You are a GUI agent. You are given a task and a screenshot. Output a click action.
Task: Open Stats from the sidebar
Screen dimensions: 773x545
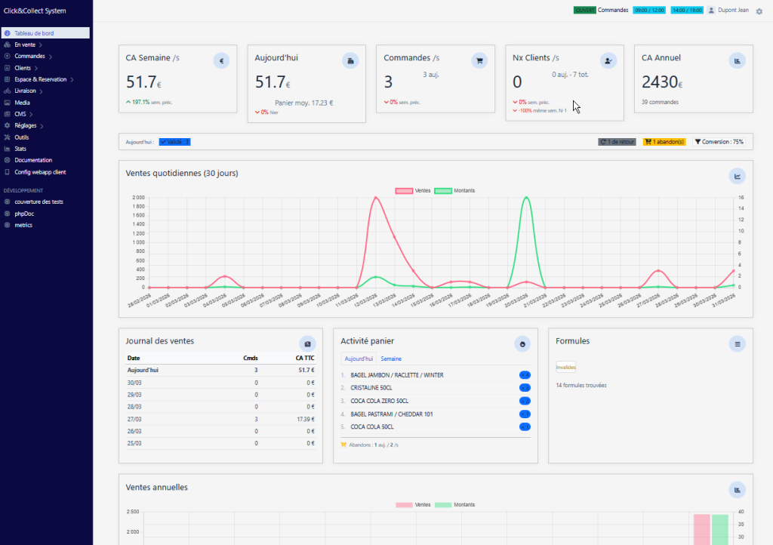(x=20, y=149)
